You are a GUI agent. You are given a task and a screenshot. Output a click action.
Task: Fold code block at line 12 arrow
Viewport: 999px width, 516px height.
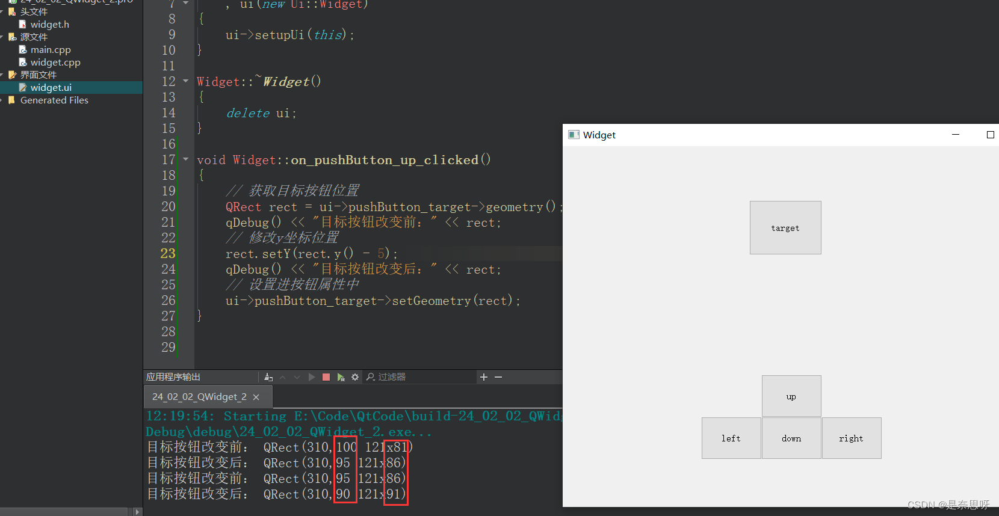(185, 81)
